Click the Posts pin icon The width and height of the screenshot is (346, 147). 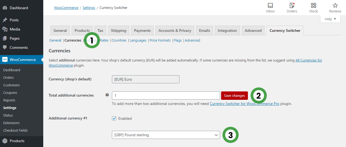(x=5, y=20)
